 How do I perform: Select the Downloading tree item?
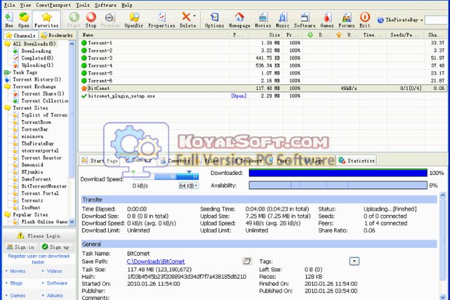click(x=36, y=51)
